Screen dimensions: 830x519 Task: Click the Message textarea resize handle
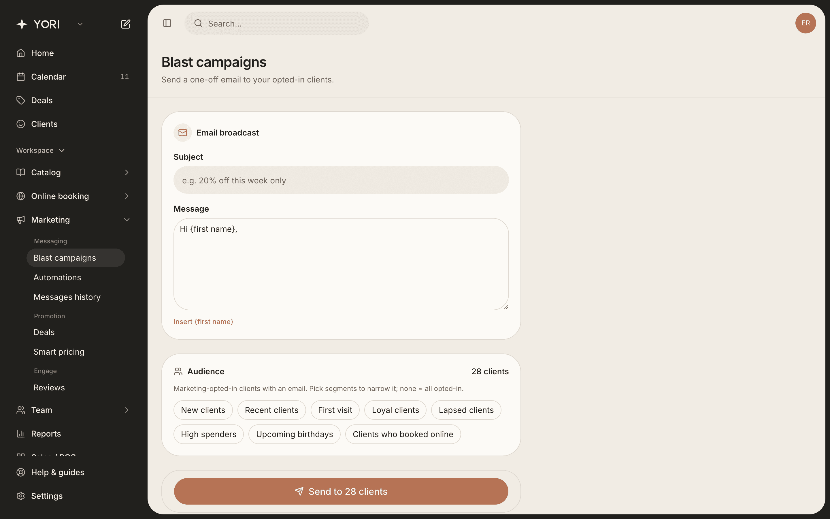[x=505, y=307]
